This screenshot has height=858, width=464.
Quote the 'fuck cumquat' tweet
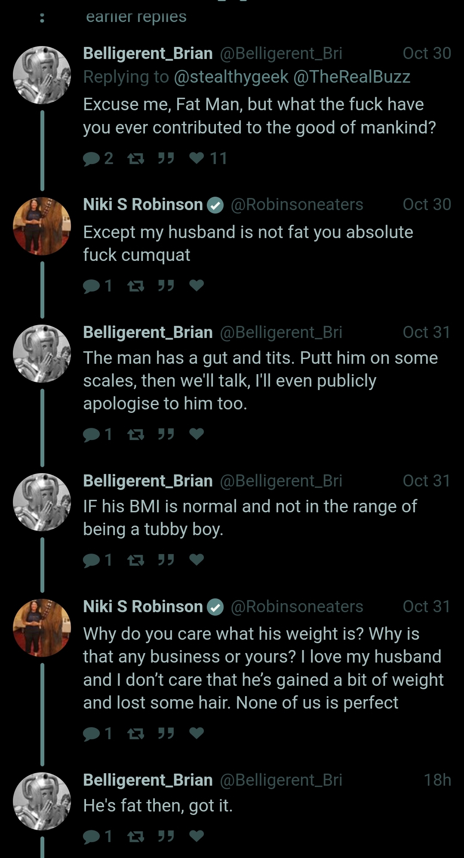click(x=166, y=285)
